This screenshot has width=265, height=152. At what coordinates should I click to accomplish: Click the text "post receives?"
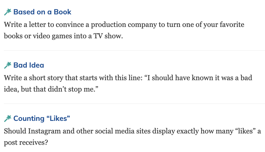(x=26, y=142)
